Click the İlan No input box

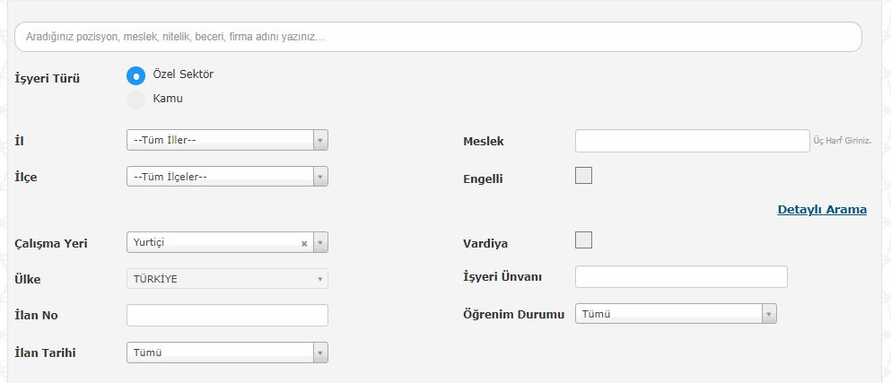click(227, 316)
